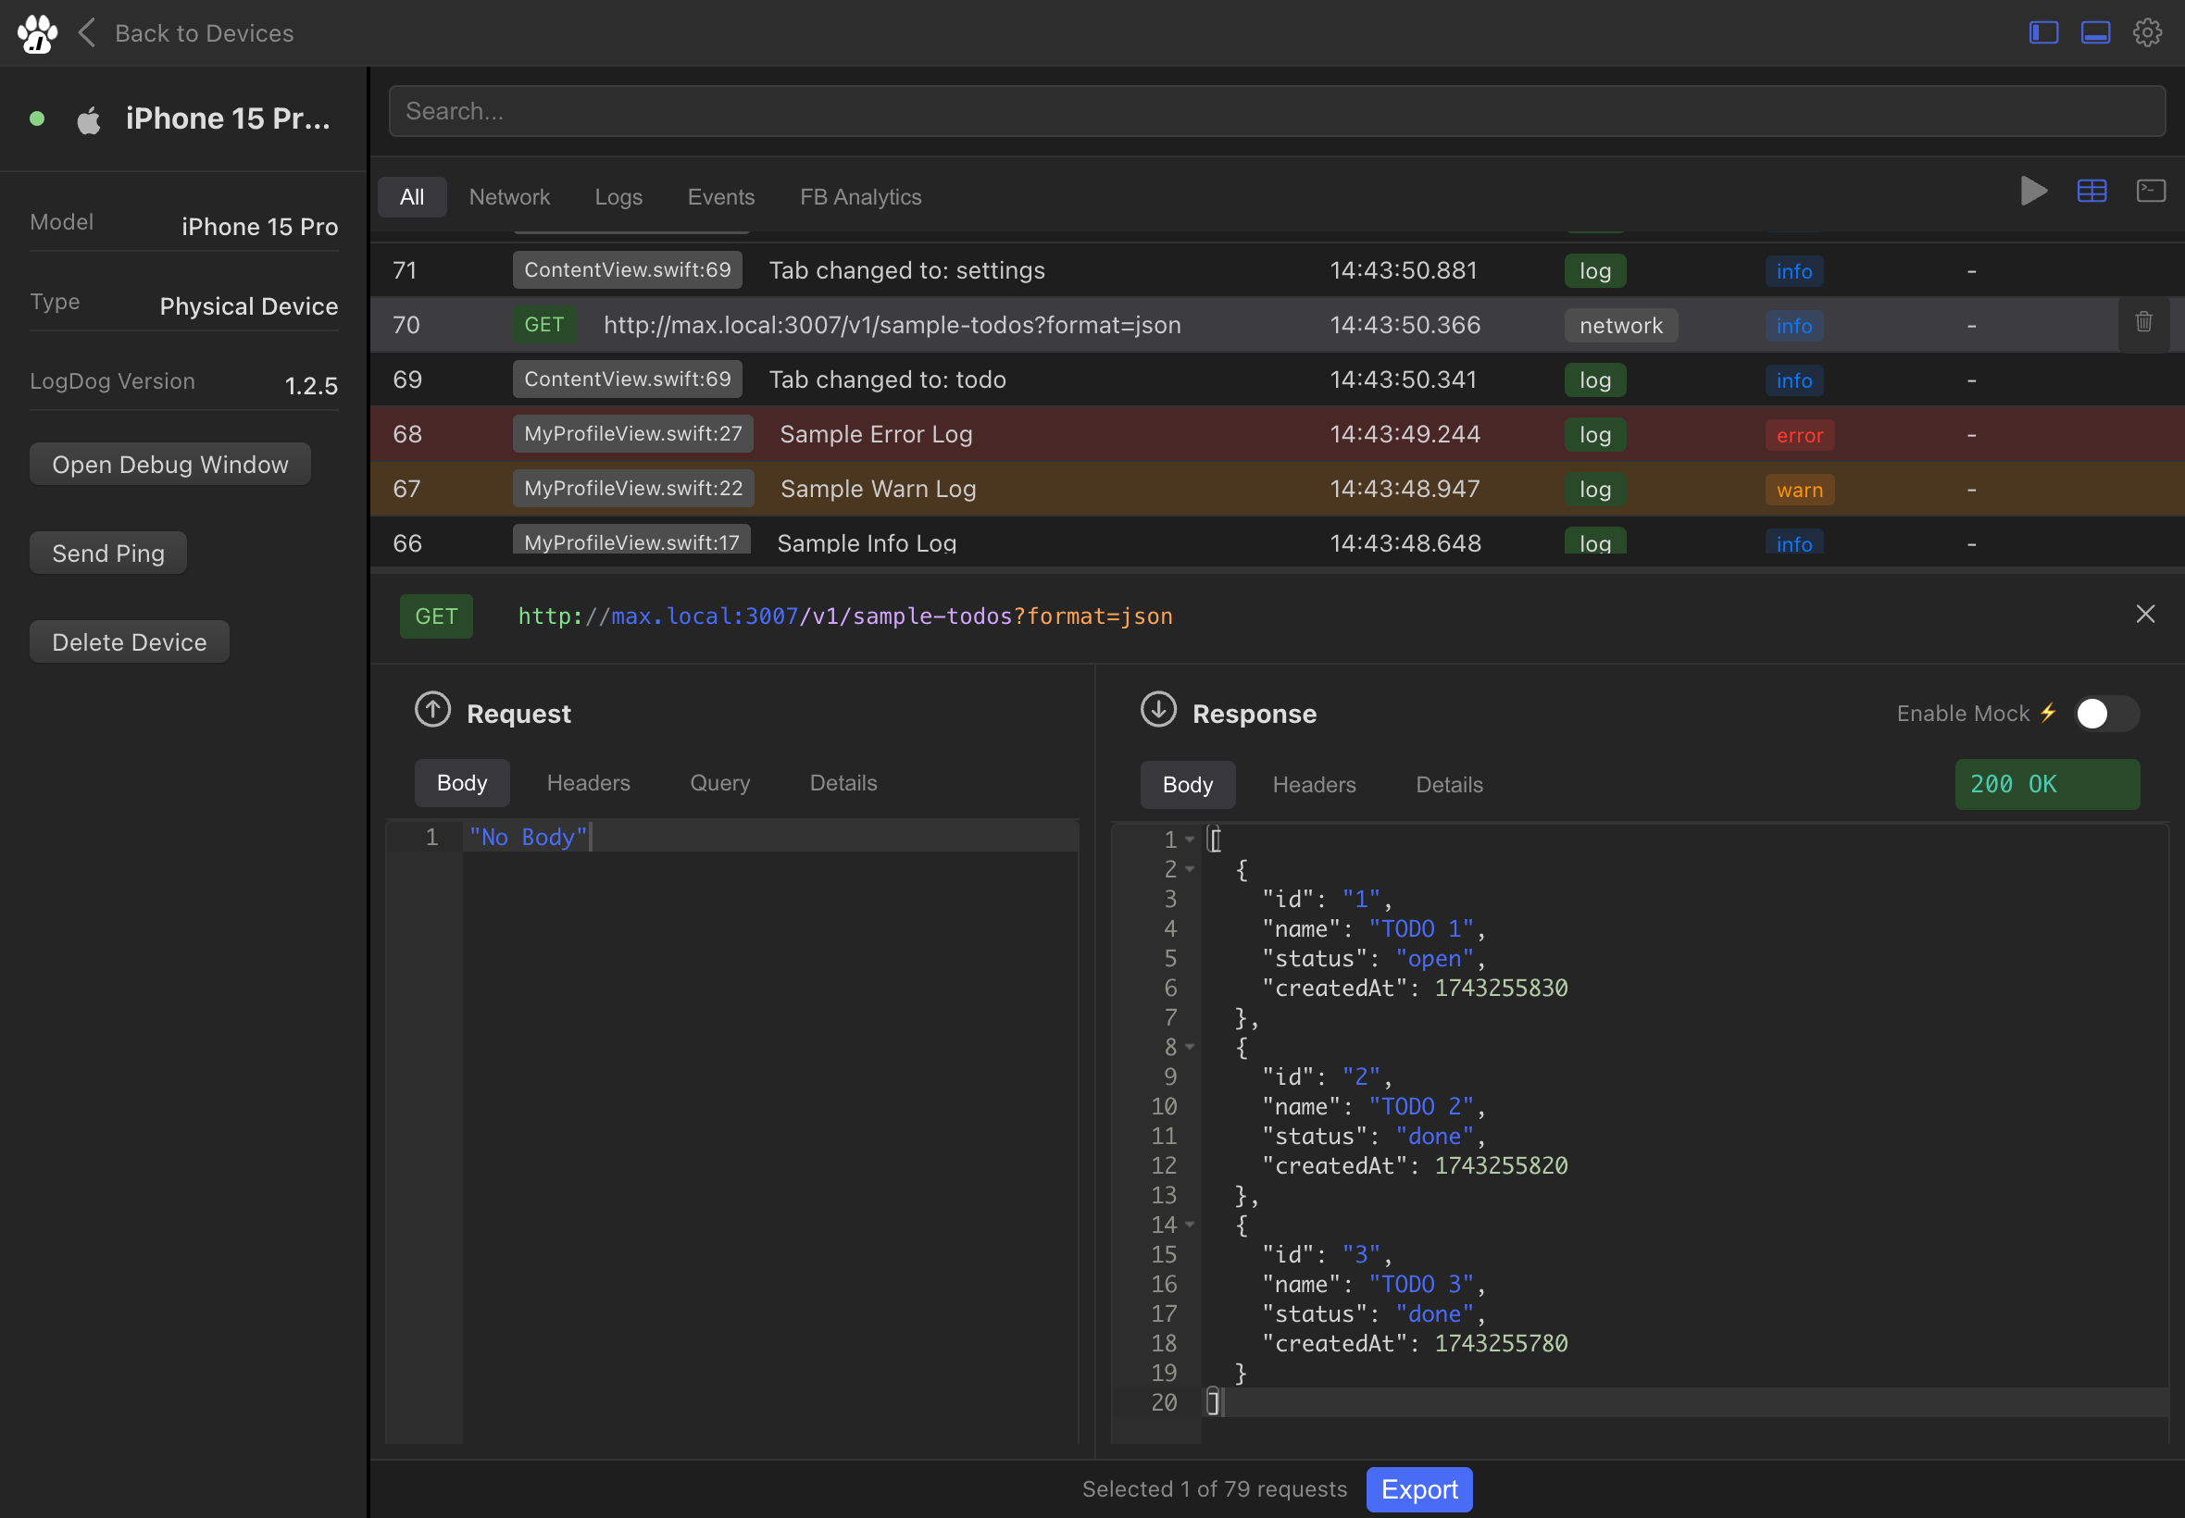
Task: Click Open Debug Window button
Action: [170, 464]
